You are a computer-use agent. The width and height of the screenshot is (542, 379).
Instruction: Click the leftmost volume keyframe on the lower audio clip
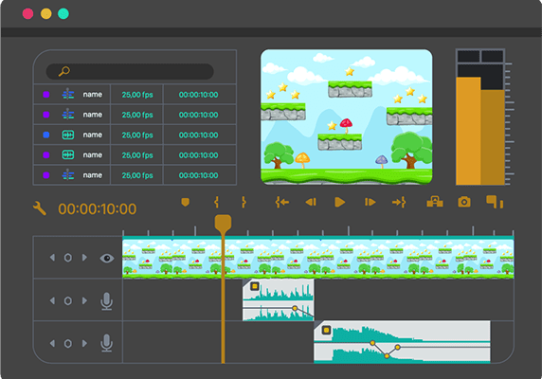point(372,343)
